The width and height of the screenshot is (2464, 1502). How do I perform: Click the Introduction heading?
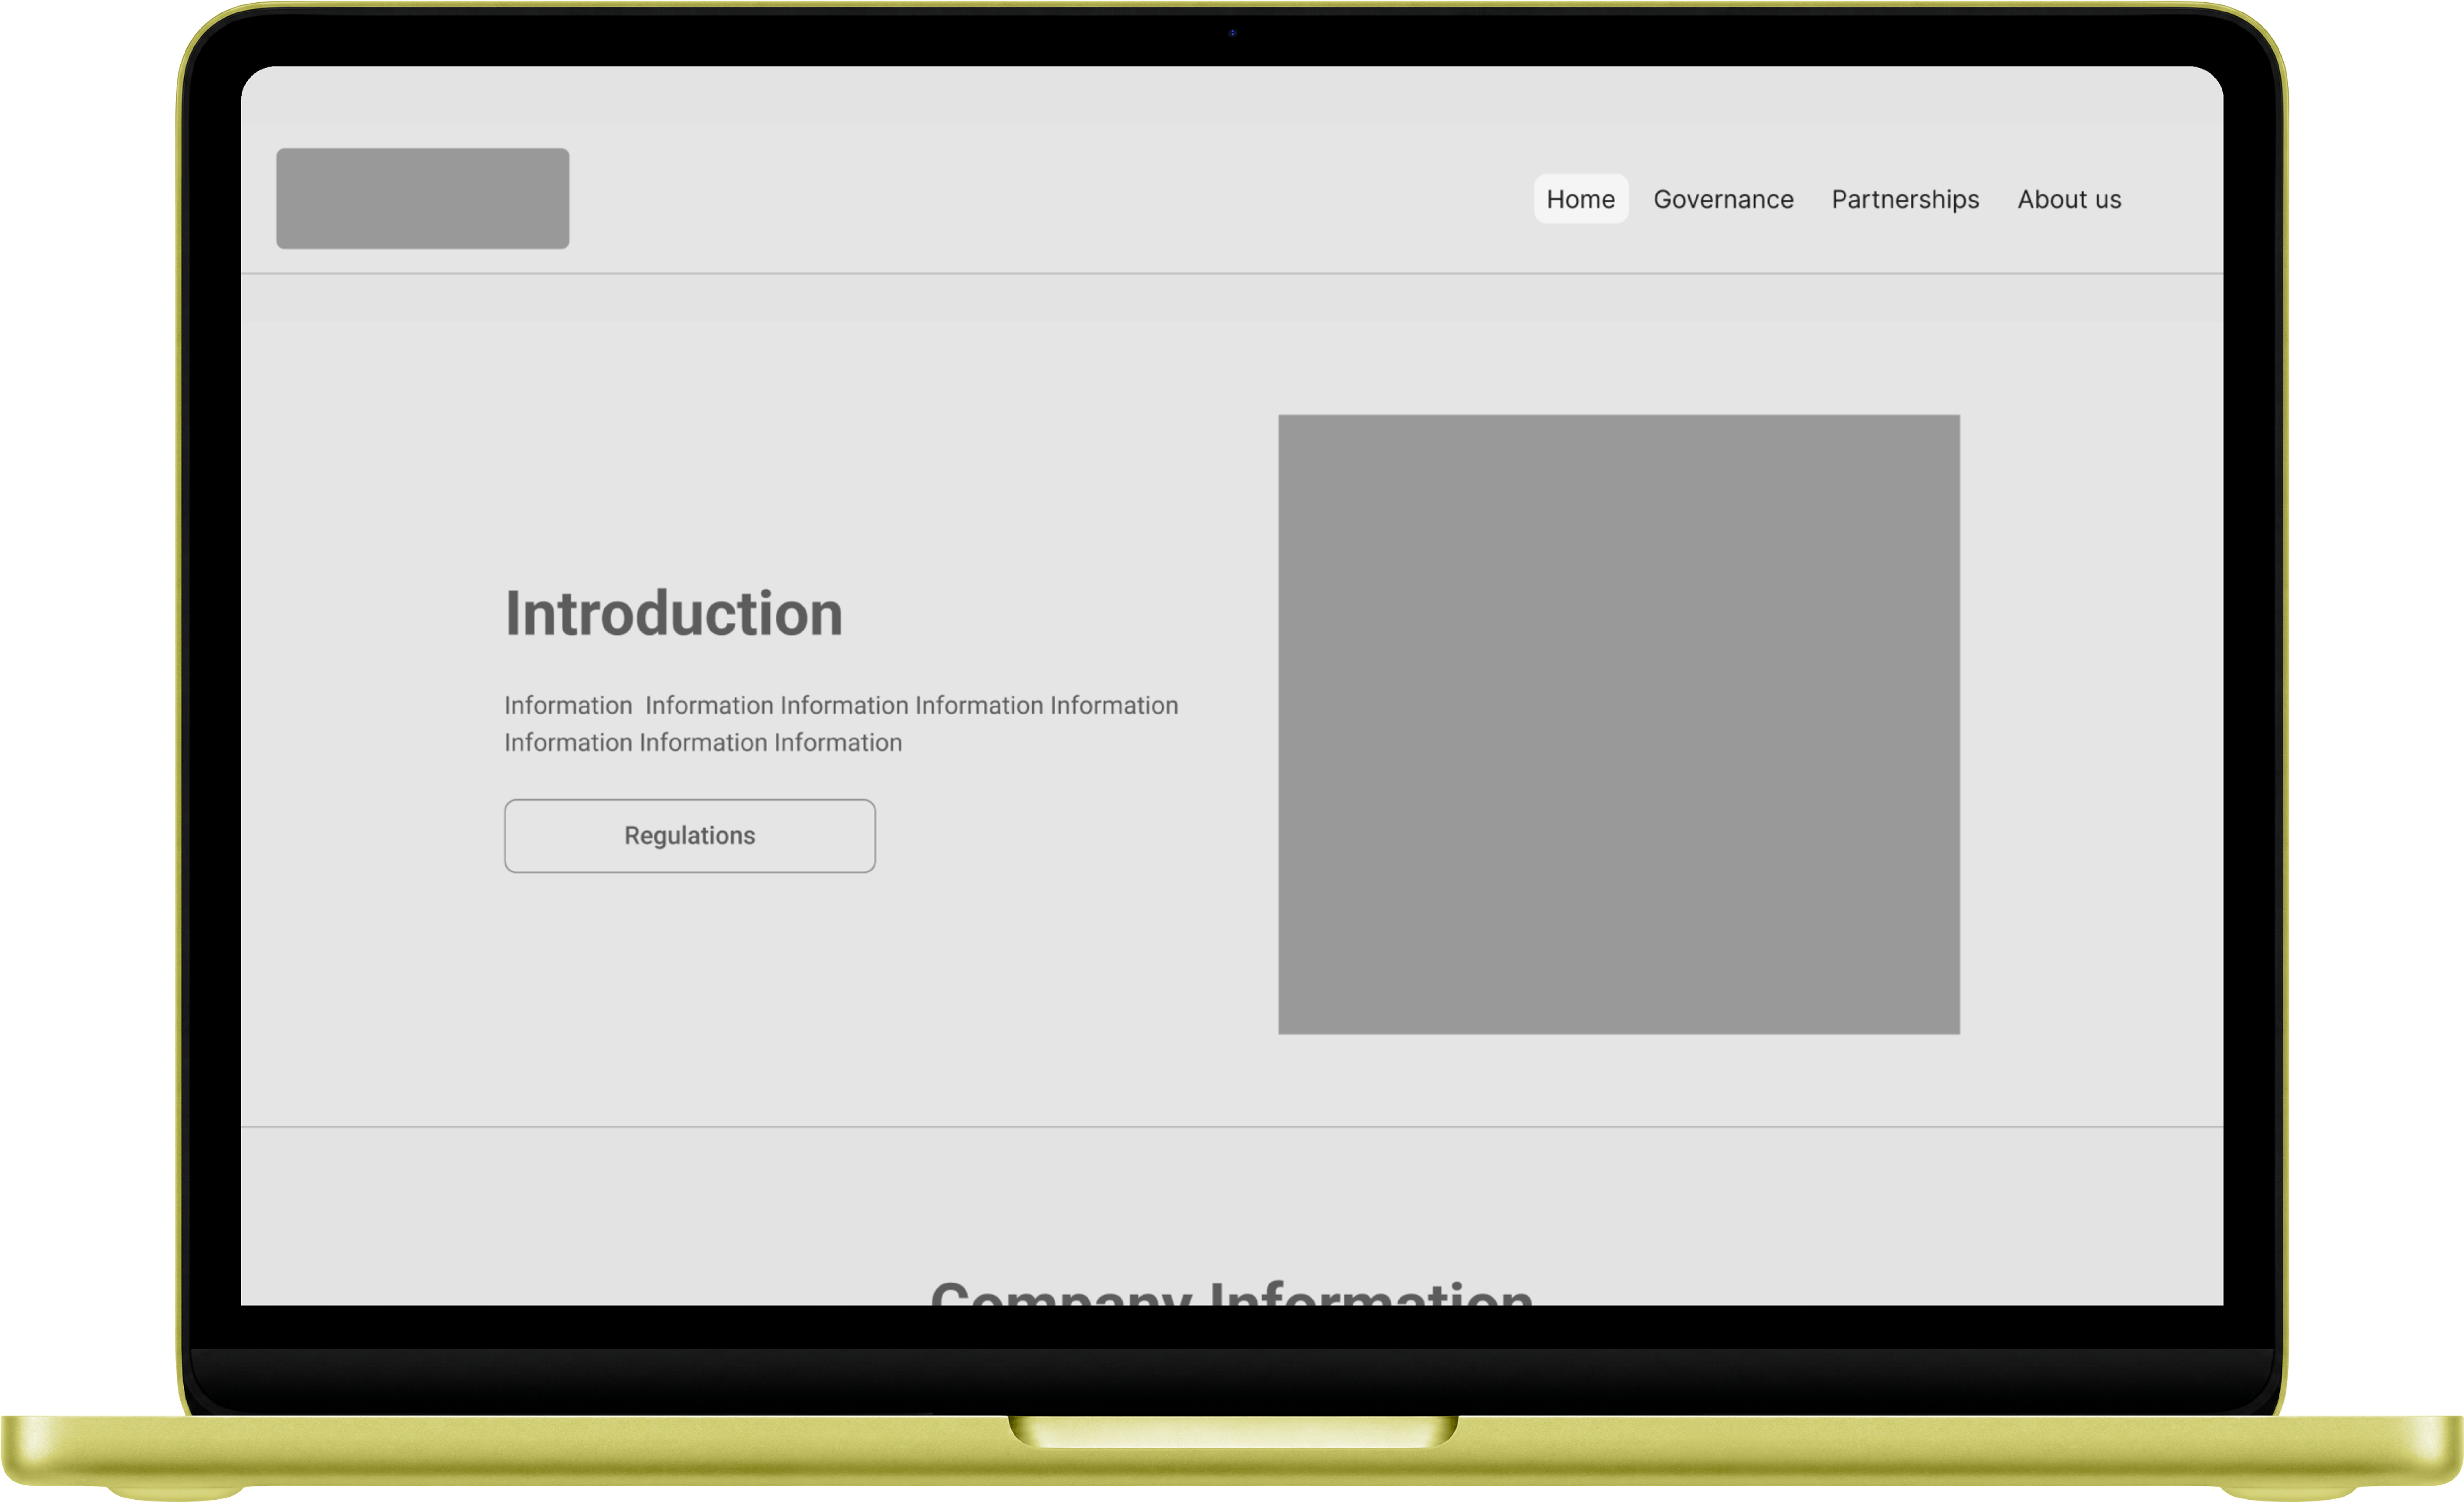point(674,613)
